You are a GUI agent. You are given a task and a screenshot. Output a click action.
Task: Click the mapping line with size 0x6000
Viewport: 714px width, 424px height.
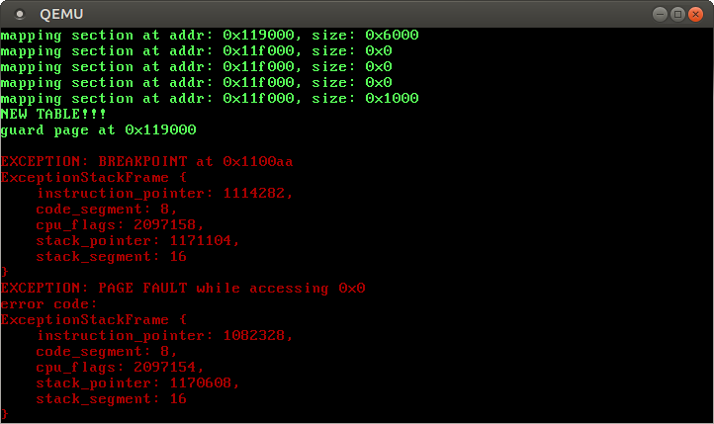point(209,36)
